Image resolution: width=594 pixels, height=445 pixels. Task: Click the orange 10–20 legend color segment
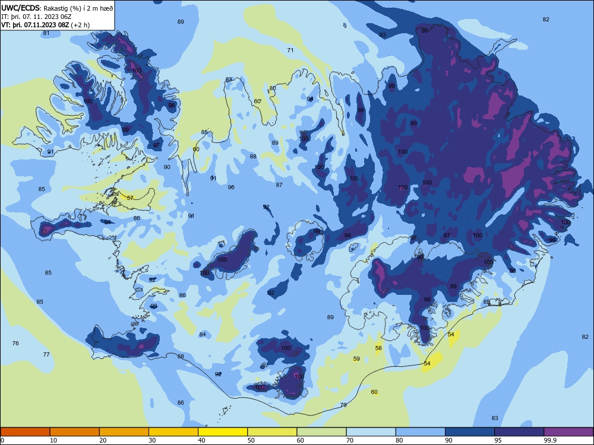(75, 432)
